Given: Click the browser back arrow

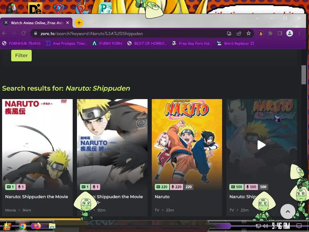Looking at the screenshot, I should [4, 33].
